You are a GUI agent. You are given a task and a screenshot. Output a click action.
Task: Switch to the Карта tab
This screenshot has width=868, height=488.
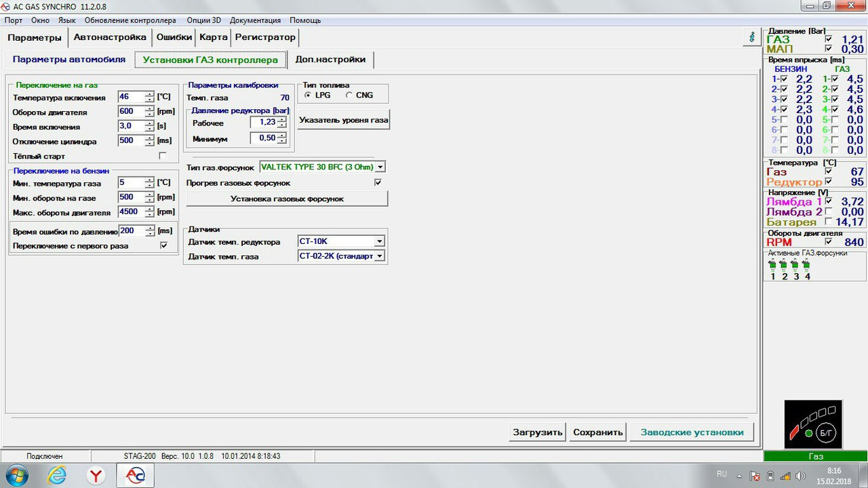coord(213,37)
